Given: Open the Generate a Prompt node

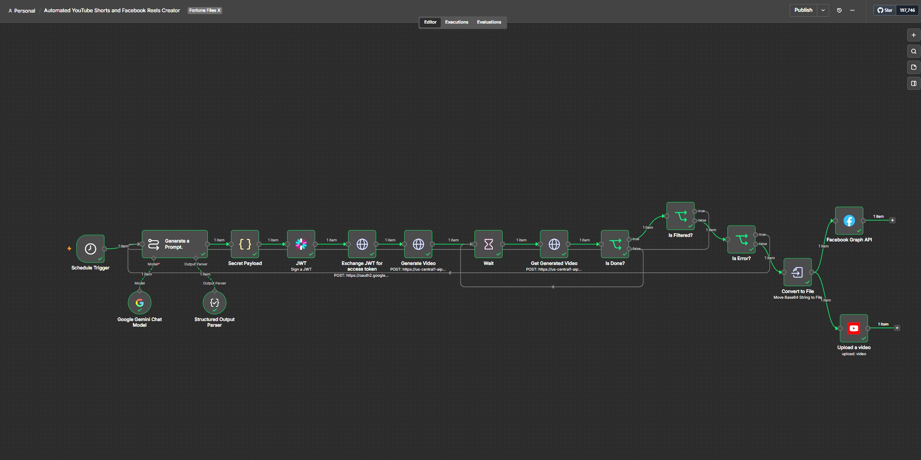Looking at the screenshot, I should (175, 244).
